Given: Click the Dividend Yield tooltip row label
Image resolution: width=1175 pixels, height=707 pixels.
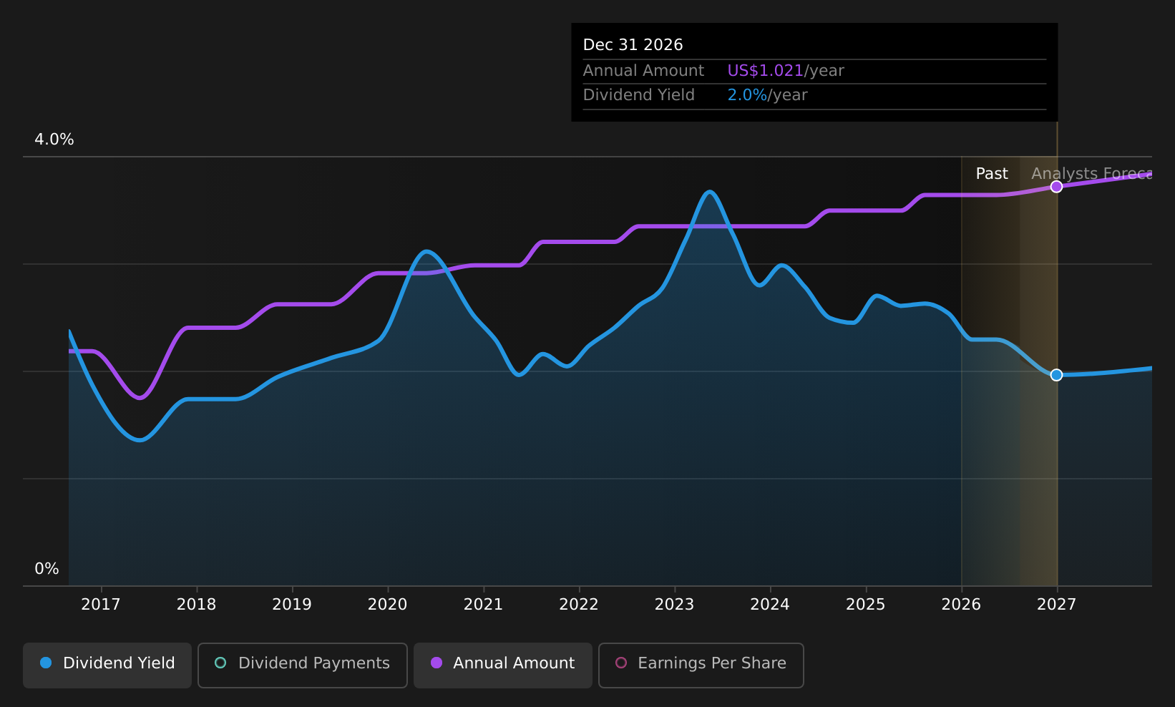Looking at the screenshot, I should (x=638, y=95).
